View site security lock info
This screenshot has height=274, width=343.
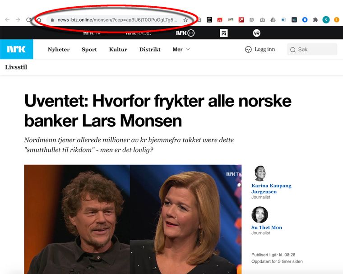click(52, 20)
